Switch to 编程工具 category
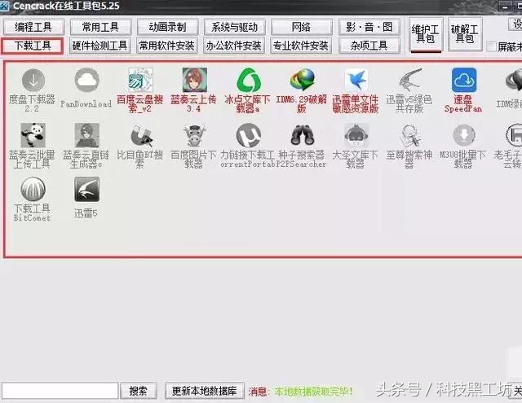 (x=33, y=27)
